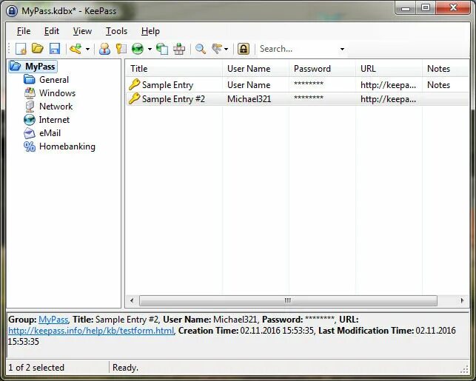The height and width of the screenshot is (381, 476).
Task: Open the Edit menu
Action: (x=52, y=31)
